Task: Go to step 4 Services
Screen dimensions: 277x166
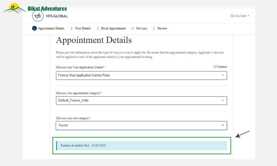Action: pos(139,28)
